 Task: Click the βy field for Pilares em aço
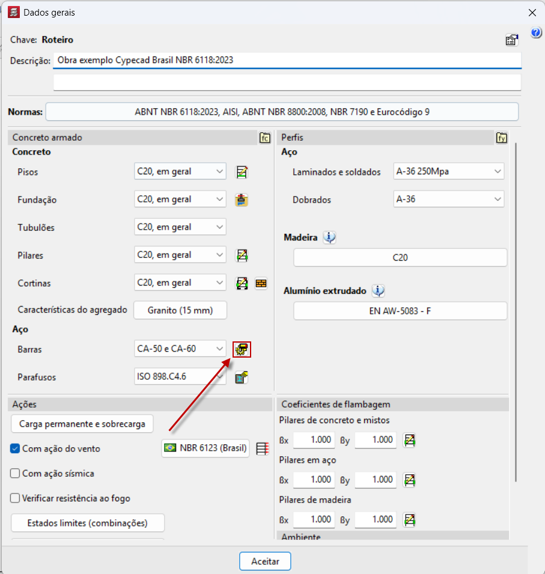click(x=376, y=480)
